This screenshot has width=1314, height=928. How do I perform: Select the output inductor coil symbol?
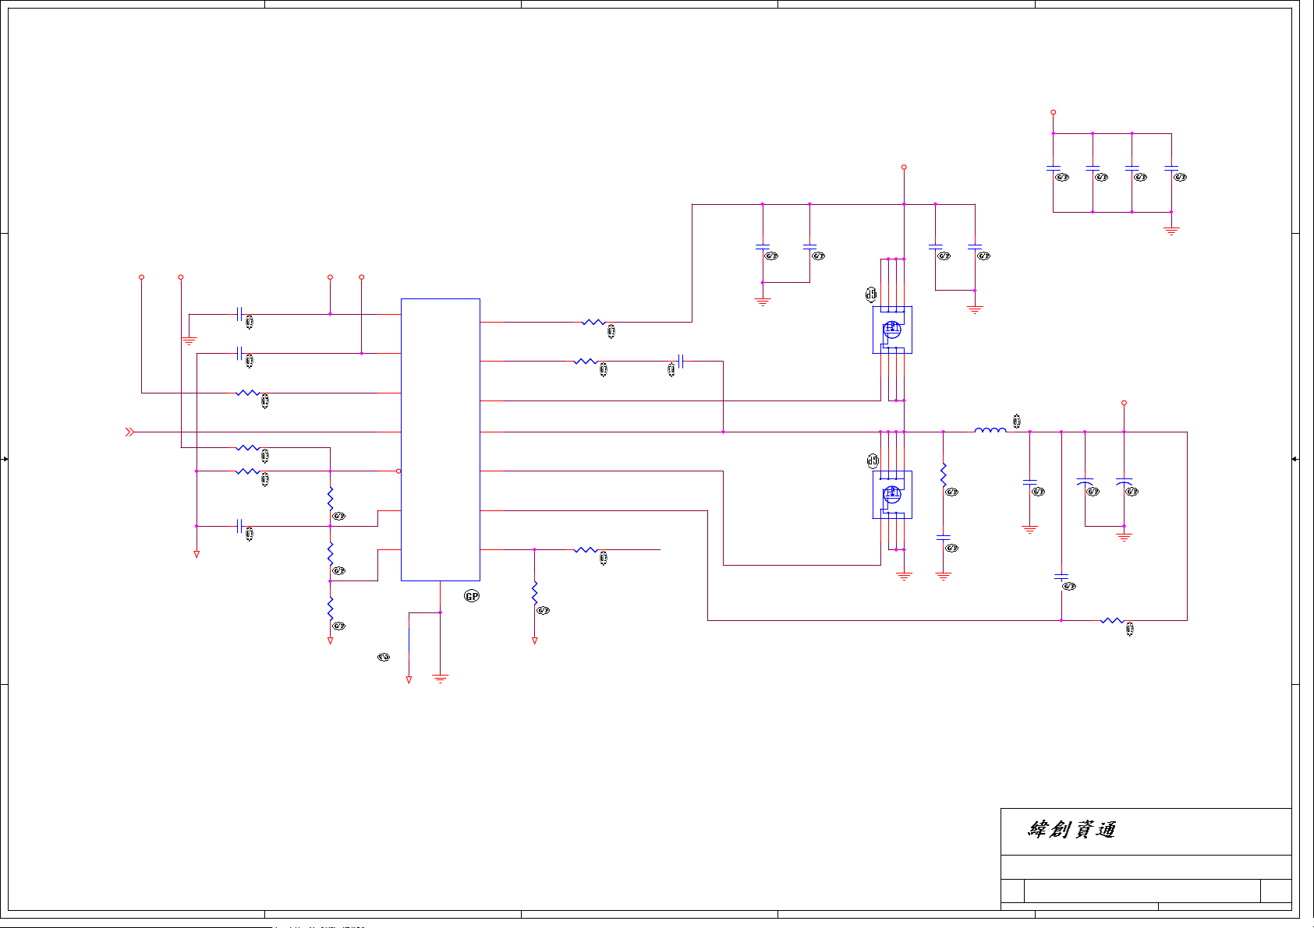(x=990, y=429)
